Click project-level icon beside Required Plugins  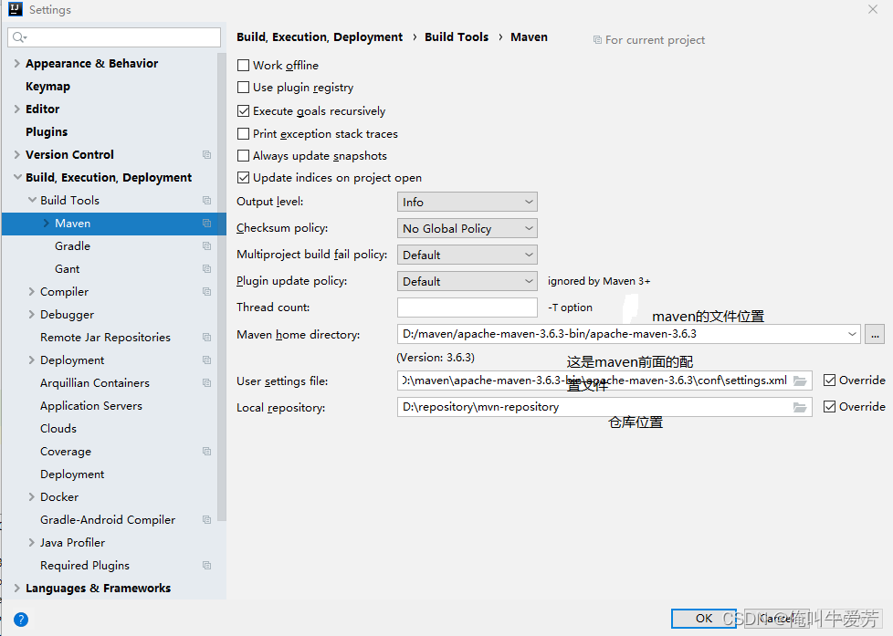[206, 566]
